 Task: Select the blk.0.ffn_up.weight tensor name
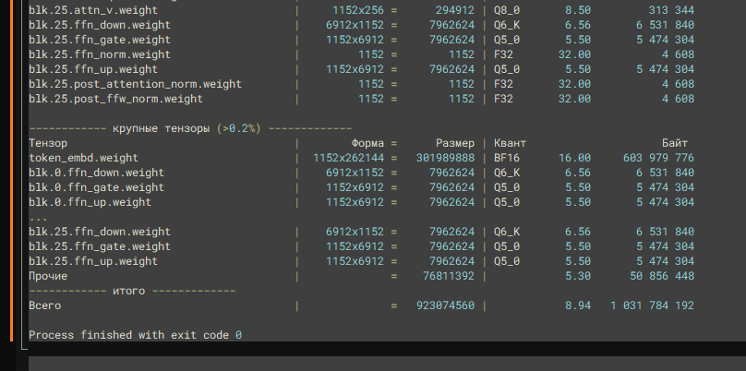pyautogui.click(x=90, y=202)
